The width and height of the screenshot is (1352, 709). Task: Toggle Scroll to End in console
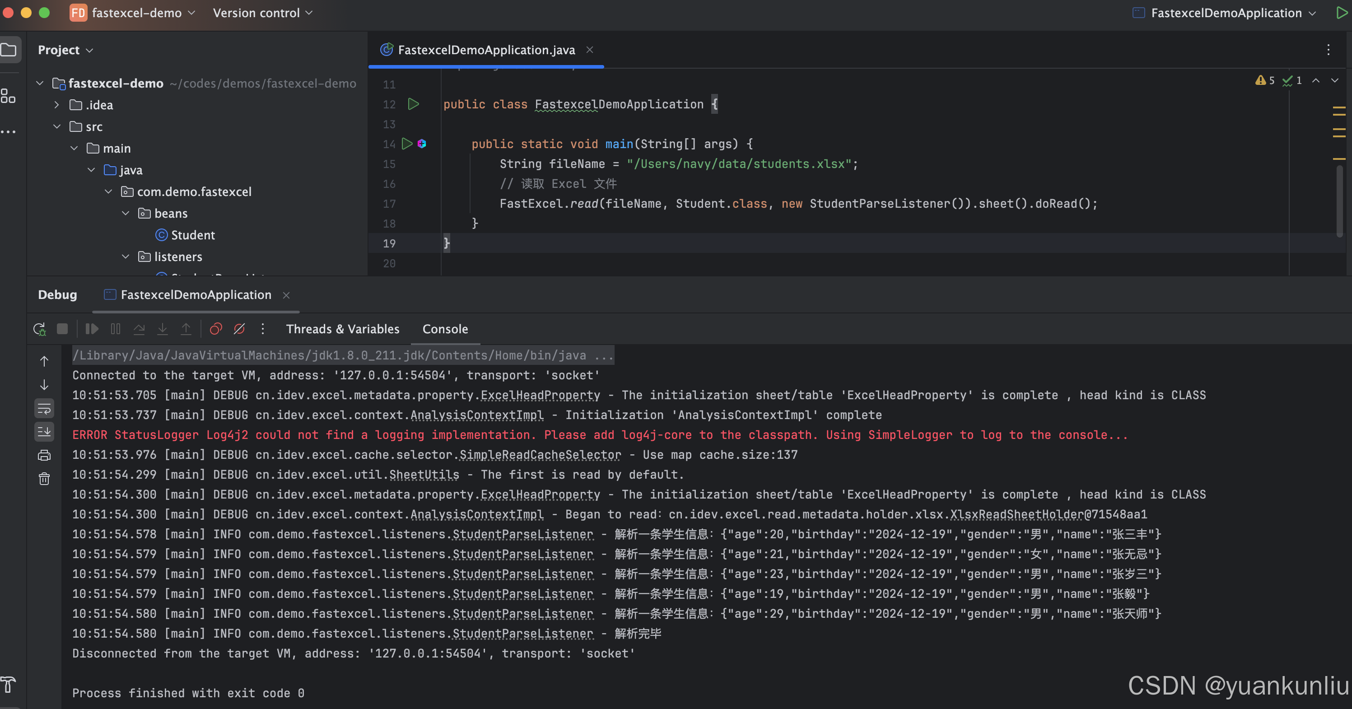tap(44, 431)
